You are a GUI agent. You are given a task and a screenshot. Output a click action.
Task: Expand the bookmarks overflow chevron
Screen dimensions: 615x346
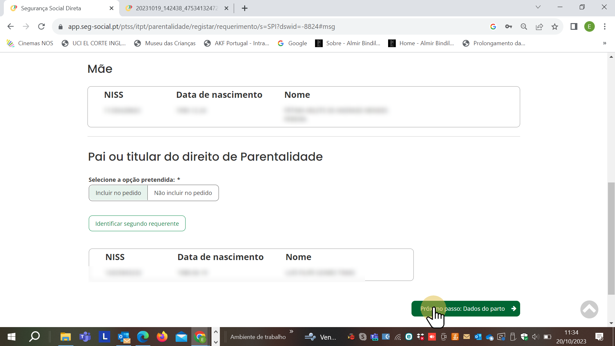pos(604,43)
